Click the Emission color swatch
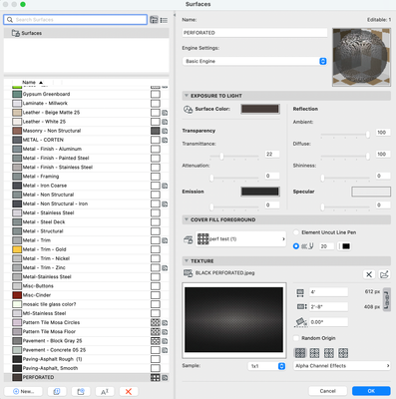 point(260,192)
